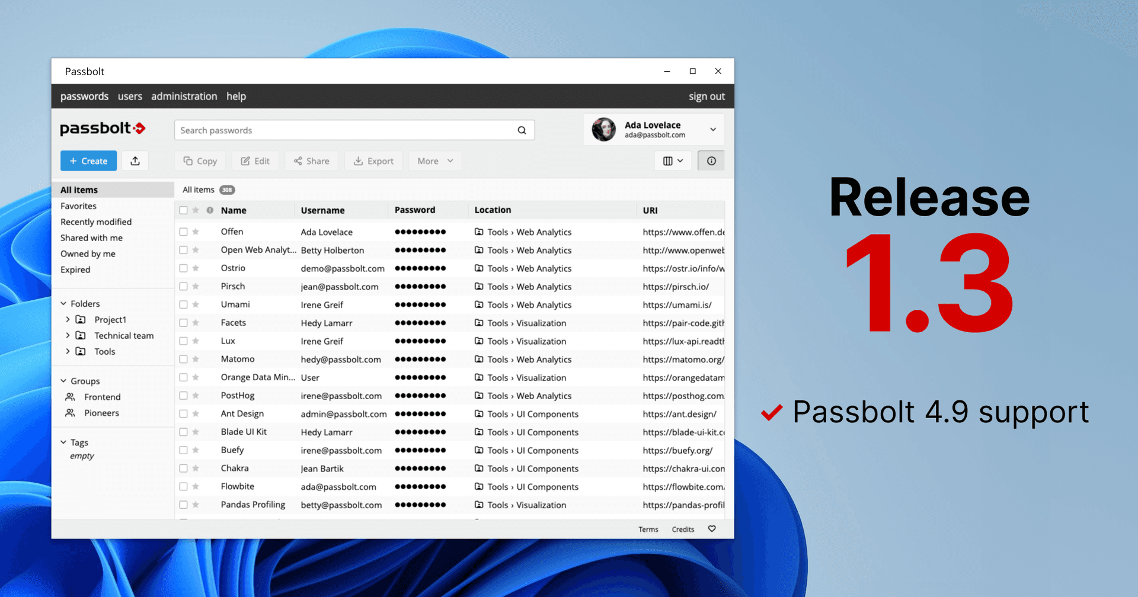This screenshot has width=1138, height=597.
Task: Expand the Technical team folder chevron
Action: (68, 335)
